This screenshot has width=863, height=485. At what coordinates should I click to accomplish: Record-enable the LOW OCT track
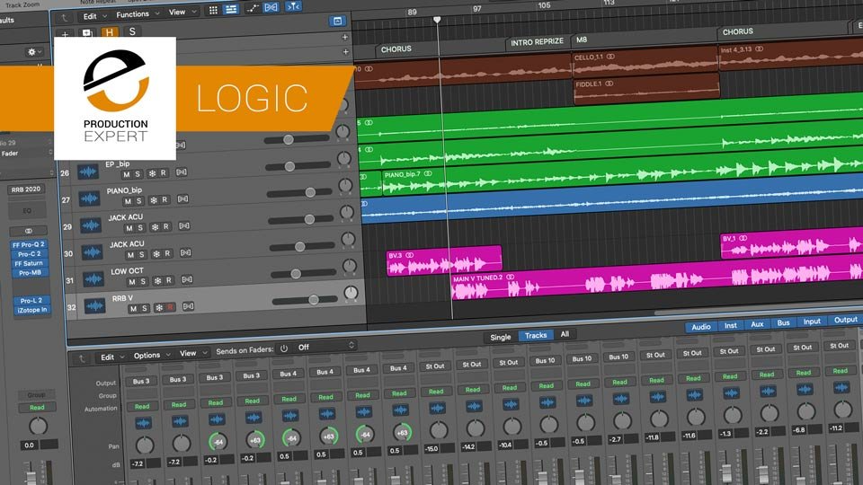[168, 280]
